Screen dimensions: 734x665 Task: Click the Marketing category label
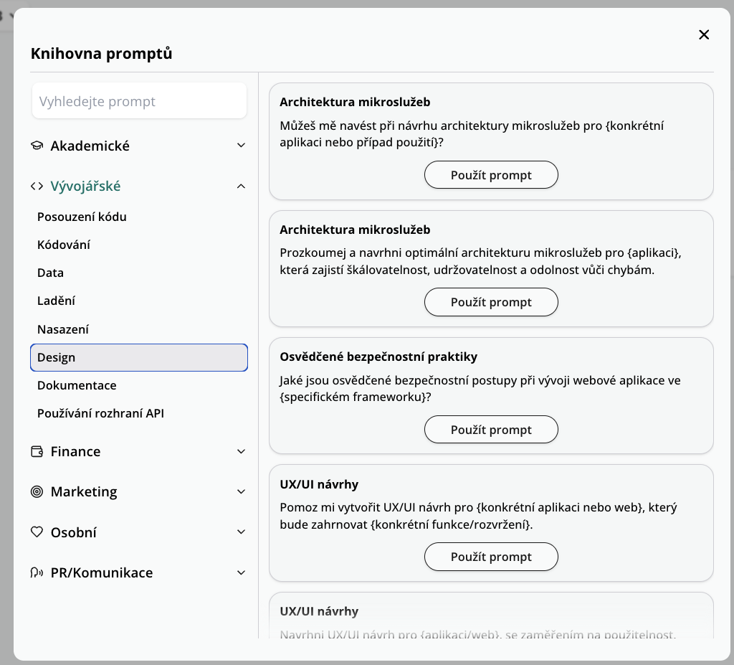pos(84,491)
